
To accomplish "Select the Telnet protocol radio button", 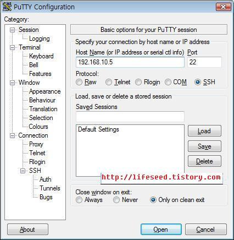I will click(109, 82).
